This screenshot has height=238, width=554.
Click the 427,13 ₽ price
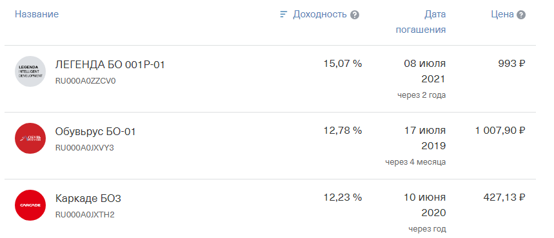[x=504, y=197]
